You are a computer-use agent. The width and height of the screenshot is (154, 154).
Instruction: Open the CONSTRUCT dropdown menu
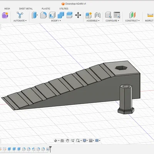tap(132, 21)
